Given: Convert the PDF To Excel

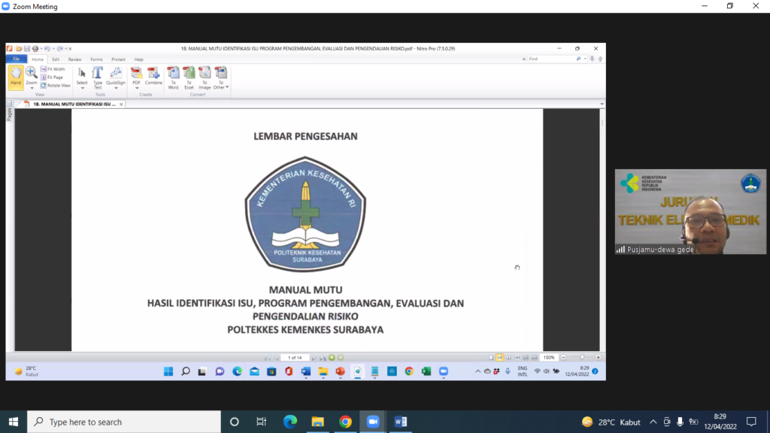Looking at the screenshot, I should click(x=189, y=77).
